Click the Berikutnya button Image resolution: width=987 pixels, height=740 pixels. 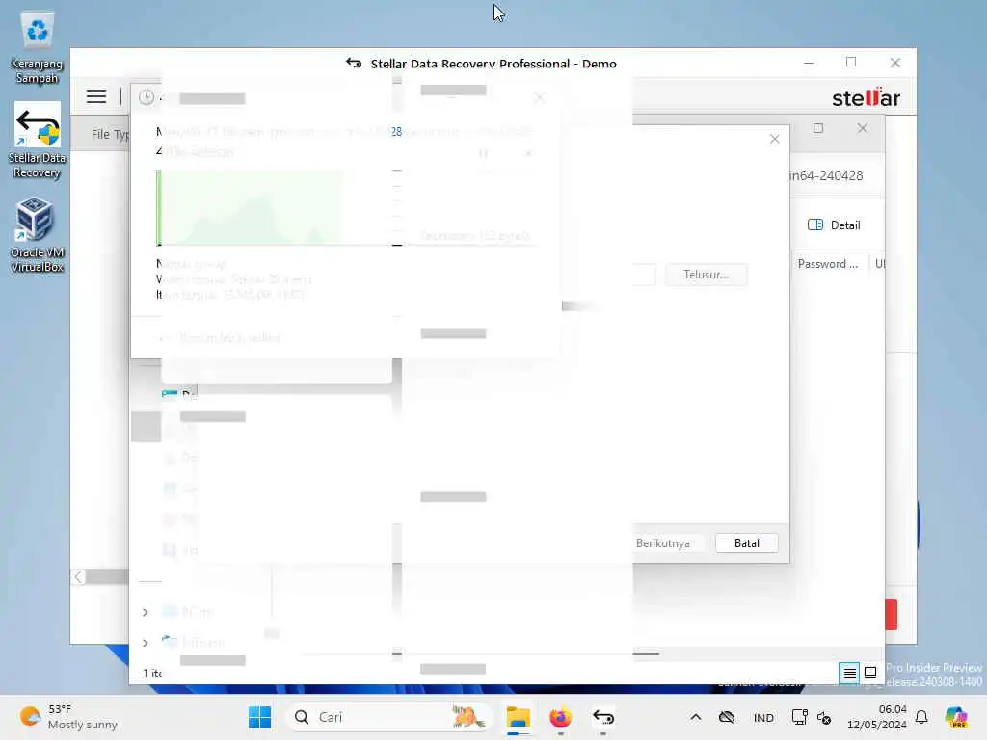coord(663,543)
